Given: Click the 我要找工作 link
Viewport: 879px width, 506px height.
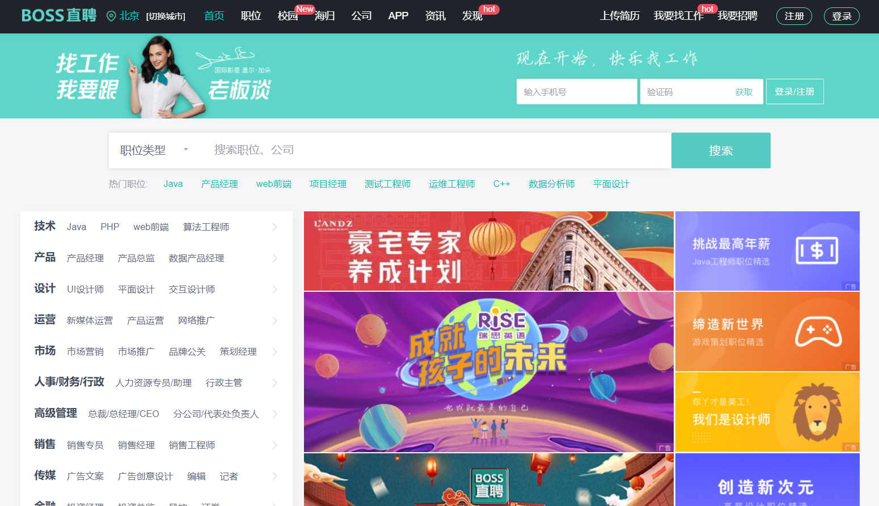Looking at the screenshot, I should point(678,16).
